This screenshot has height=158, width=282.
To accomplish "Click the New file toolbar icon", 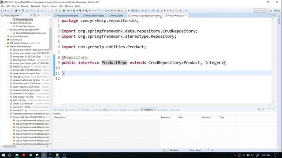I will click(2, 11).
